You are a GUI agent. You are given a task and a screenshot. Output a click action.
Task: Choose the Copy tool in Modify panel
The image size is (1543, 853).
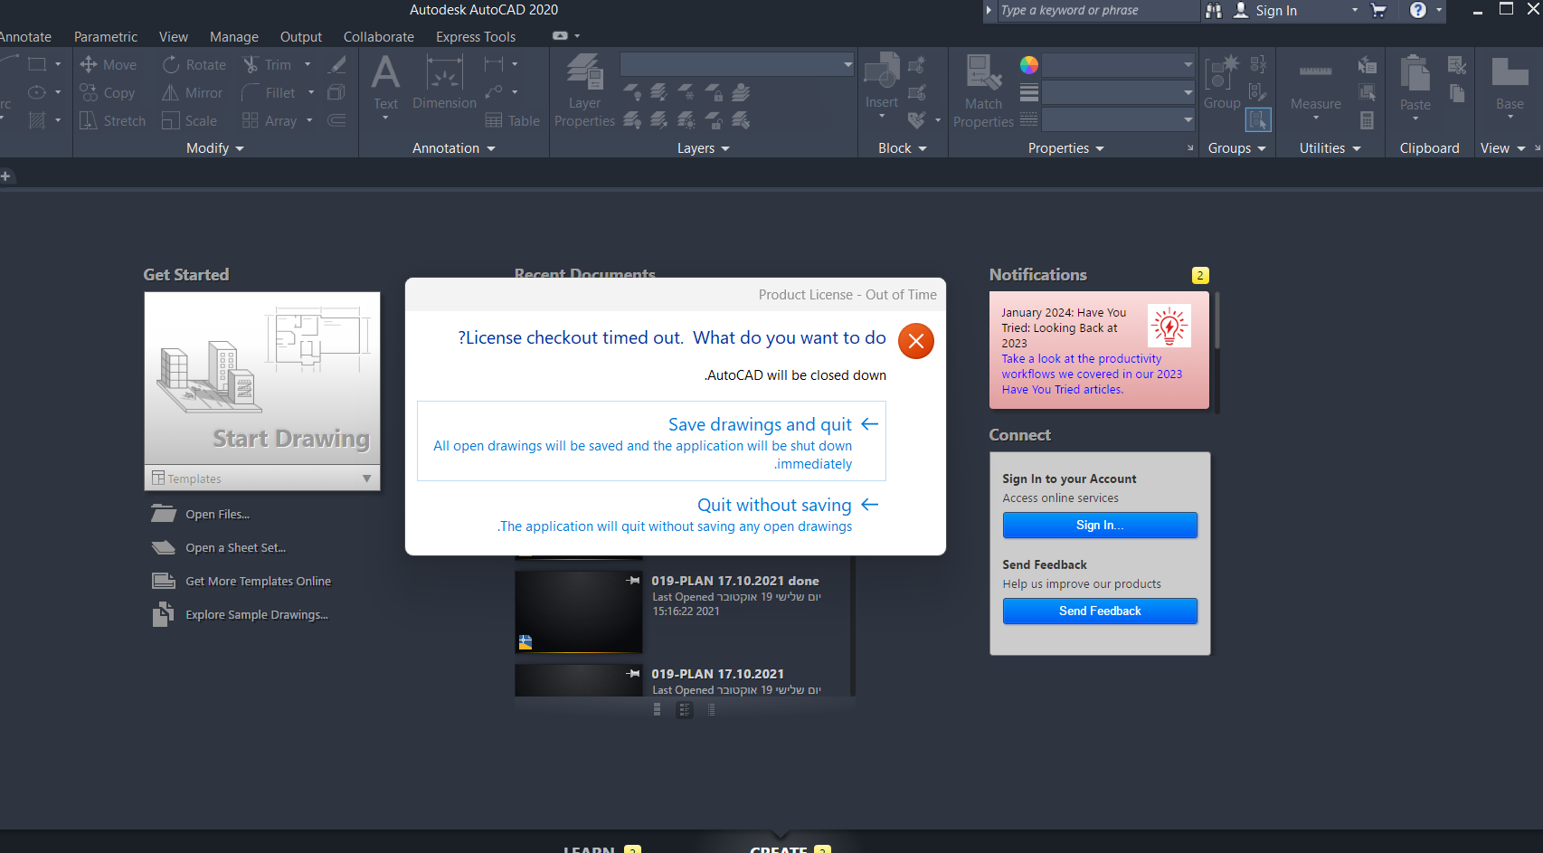(108, 93)
